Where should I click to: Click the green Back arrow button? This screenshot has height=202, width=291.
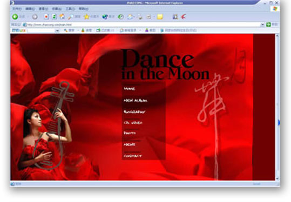[x=15, y=17]
